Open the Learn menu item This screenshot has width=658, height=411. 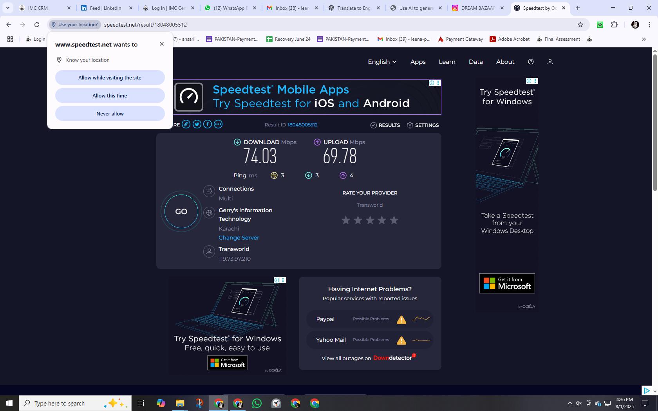pyautogui.click(x=447, y=62)
